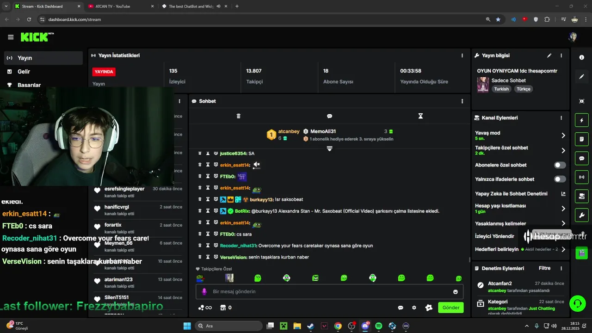Screen dimensions: 592x333
Task: Open chat settings gear icon
Action: pyautogui.click(x=414, y=308)
